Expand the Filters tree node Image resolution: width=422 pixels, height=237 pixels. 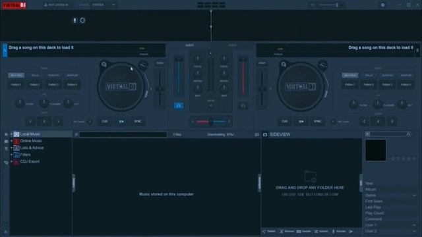coord(12,155)
